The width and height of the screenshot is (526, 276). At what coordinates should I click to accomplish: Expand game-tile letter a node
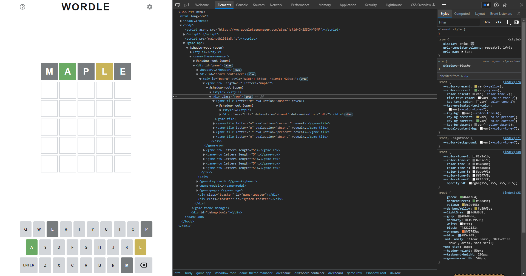[x=214, y=124]
